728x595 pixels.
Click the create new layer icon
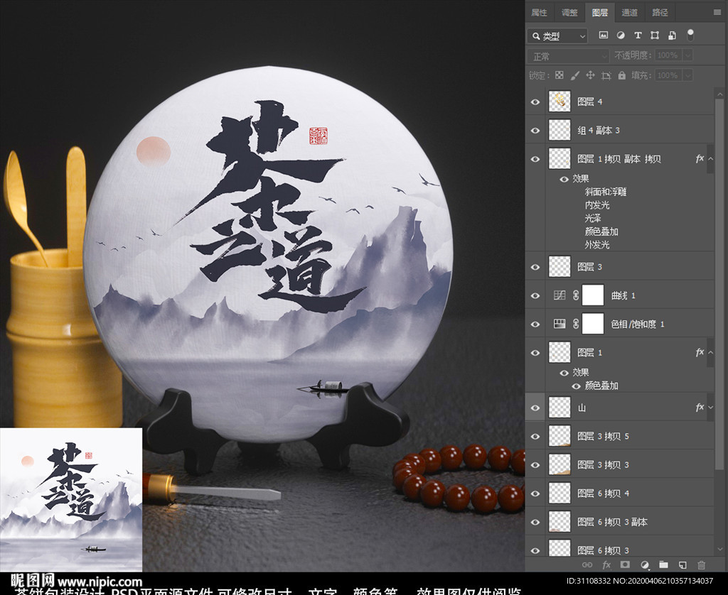tap(682, 565)
